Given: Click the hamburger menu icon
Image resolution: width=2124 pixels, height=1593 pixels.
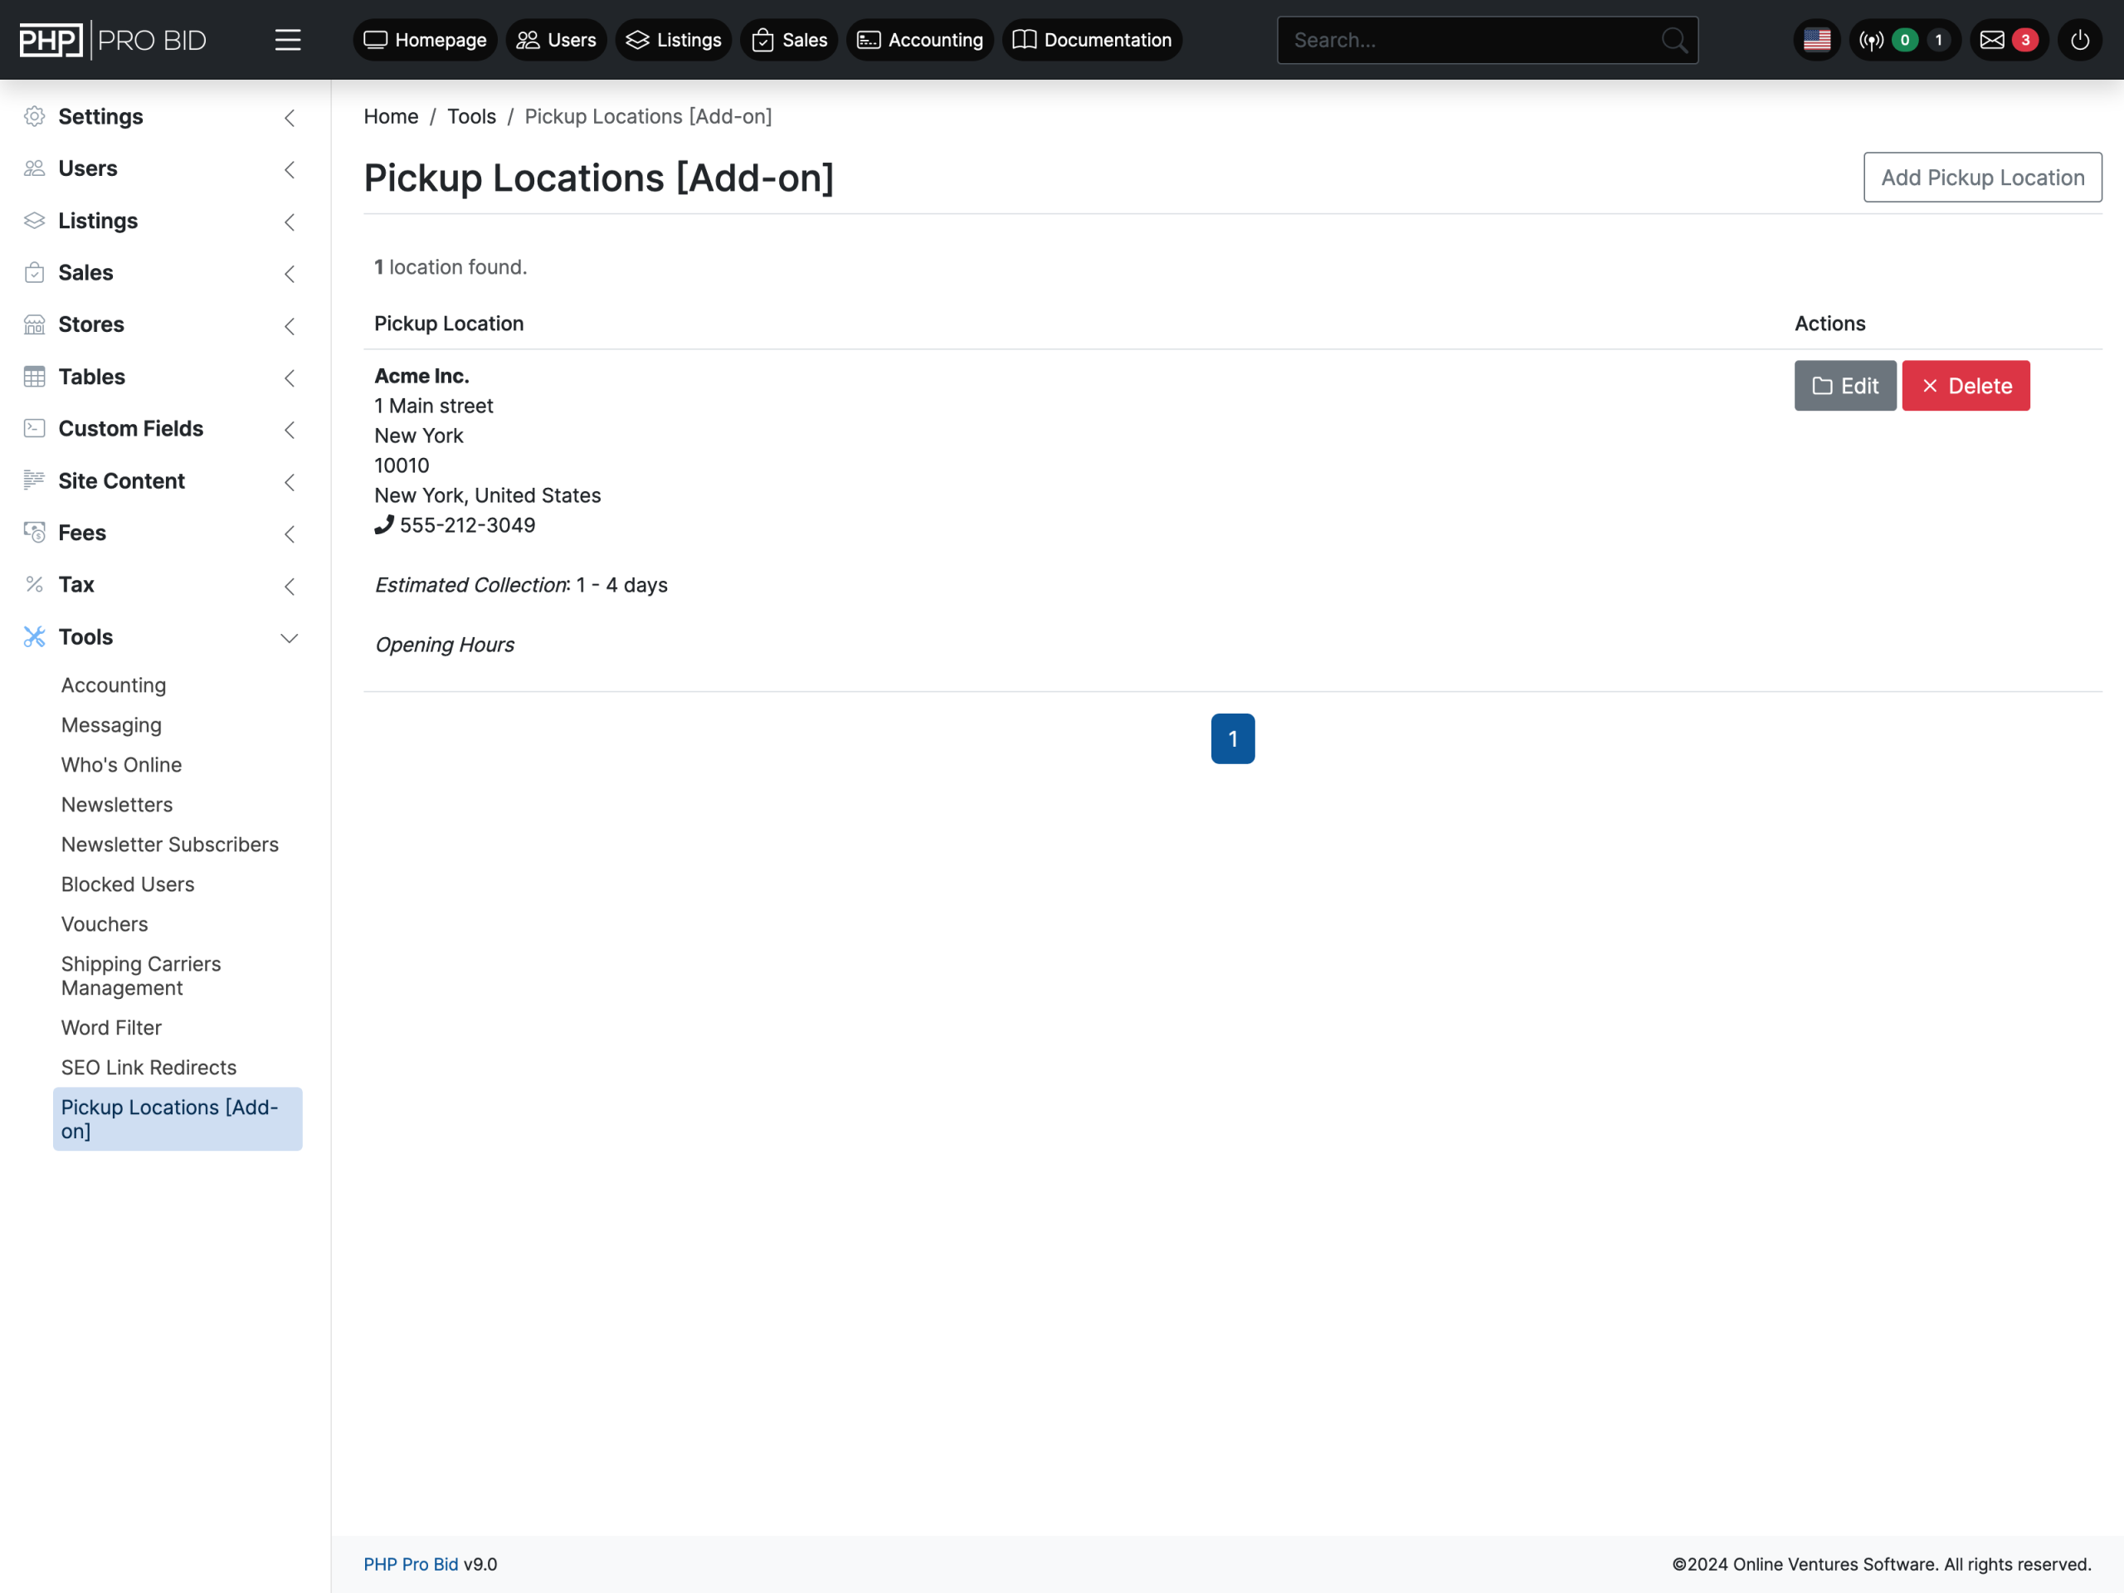Looking at the screenshot, I should pyautogui.click(x=287, y=41).
